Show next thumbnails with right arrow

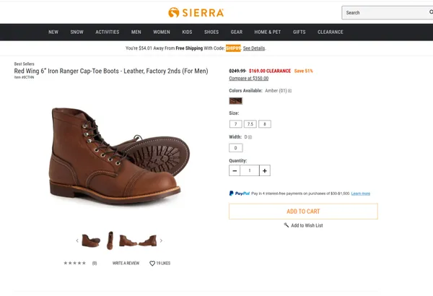coord(161,240)
